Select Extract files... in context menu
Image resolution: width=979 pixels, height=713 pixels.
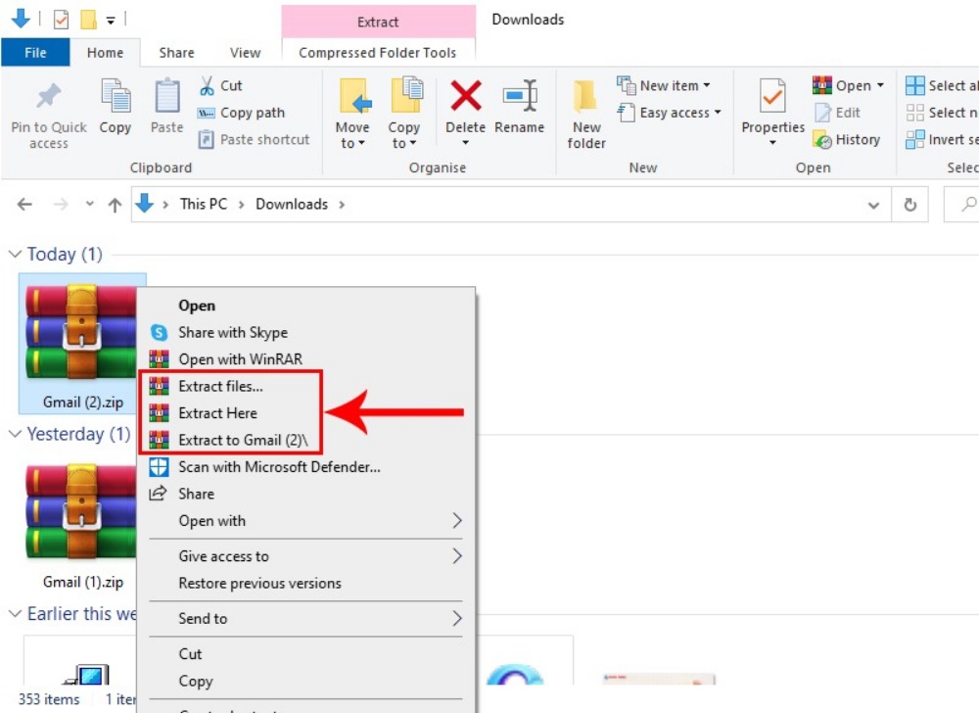[x=220, y=386]
